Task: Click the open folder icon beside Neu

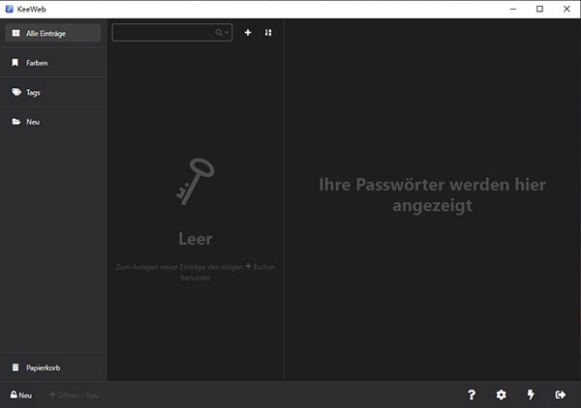Action: click(x=15, y=121)
